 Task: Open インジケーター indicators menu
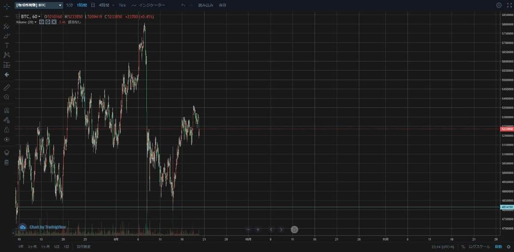149,5
